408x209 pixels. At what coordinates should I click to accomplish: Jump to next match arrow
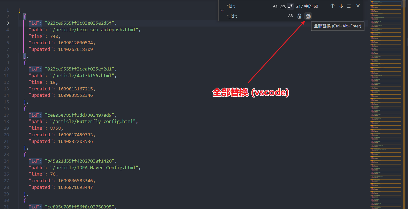(341, 6)
